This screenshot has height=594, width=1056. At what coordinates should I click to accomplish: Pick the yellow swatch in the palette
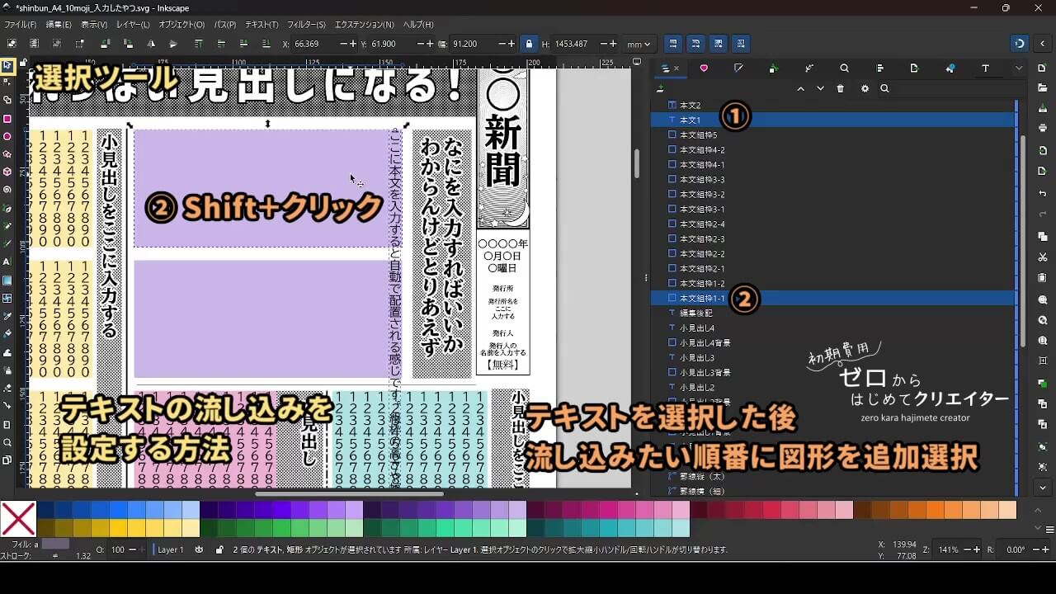(118, 527)
